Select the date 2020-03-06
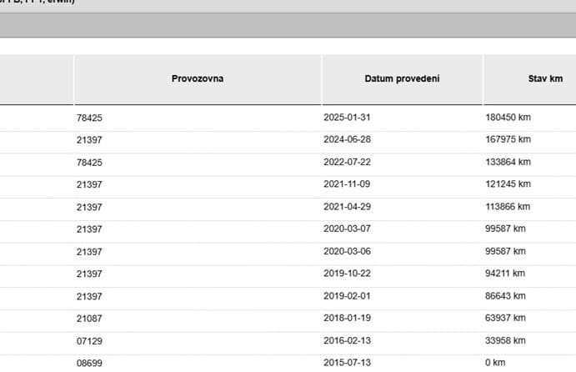 (347, 251)
